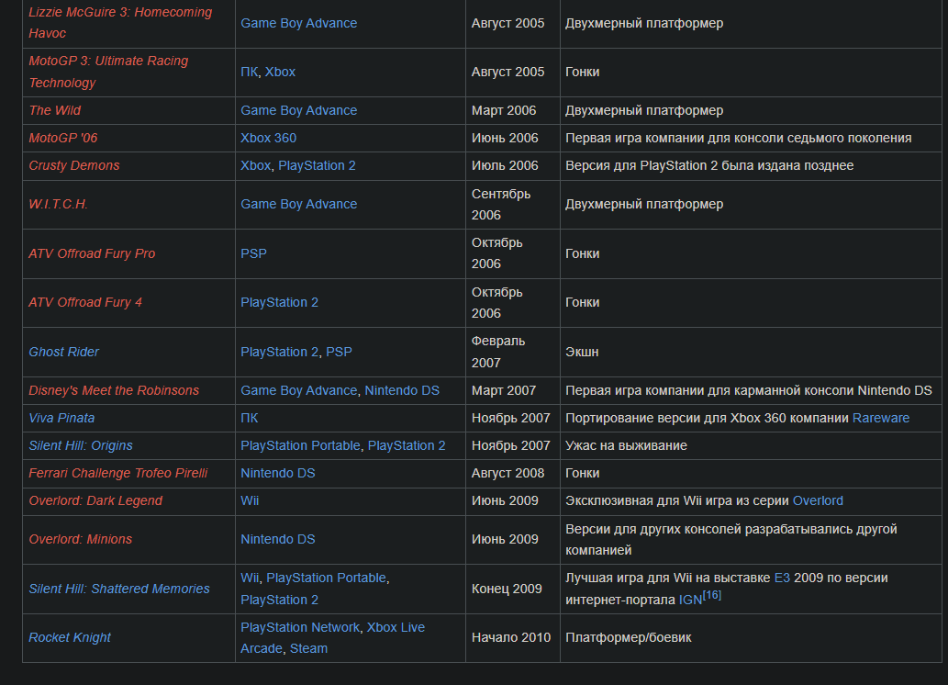Select the date text 'Сентябрь 2006'
This screenshot has width=948, height=685.
(x=500, y=204)
